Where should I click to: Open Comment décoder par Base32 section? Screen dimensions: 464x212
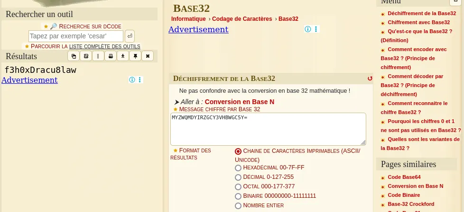412,85
